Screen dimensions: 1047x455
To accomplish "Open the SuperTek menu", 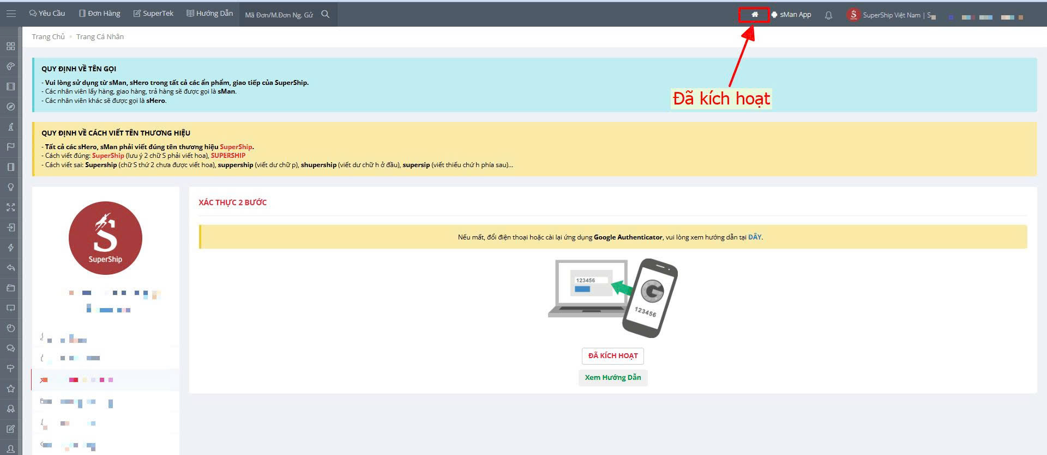I will [153, 14].
